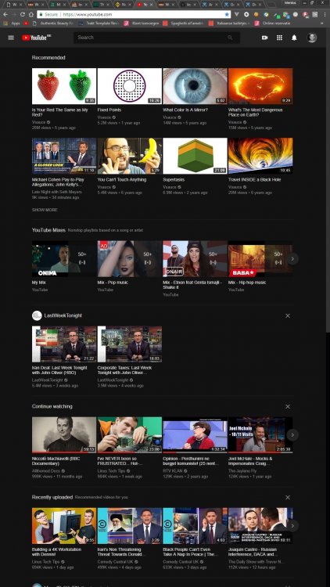Click 'Late Night with Seth Meyers' channel
Screen dimensions: 330x587
[56, 192]
